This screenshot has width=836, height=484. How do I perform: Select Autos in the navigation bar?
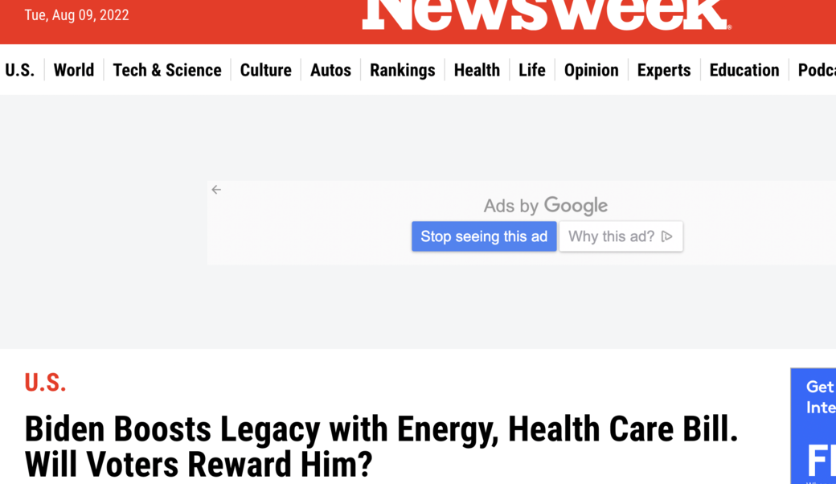330,70
